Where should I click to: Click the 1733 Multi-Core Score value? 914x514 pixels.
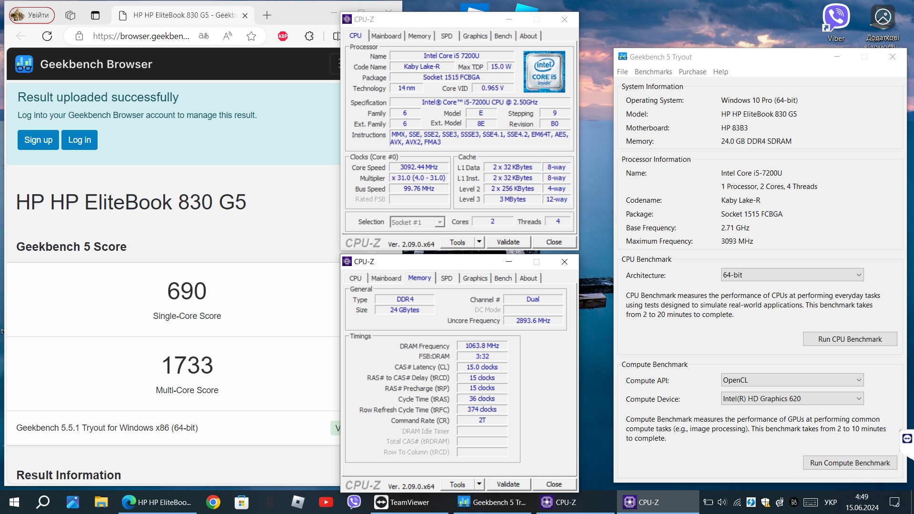click(187, 365)
